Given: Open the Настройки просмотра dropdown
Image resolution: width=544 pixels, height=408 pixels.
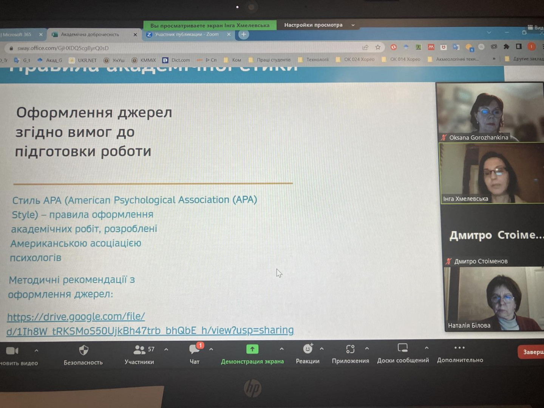Looking at the screenshot, I should coord(319,25).
